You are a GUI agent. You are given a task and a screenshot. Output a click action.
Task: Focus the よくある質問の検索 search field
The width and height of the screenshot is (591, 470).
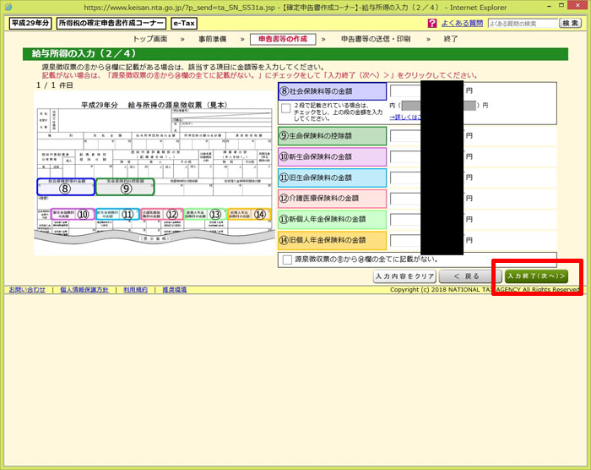coord(523,24)
